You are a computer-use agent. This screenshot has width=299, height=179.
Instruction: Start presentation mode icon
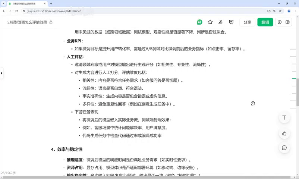pyautogui.click(x=231, y=22)
